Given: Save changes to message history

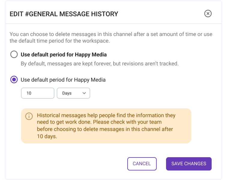Looking at the screenshot, I should tap(189, 163).
